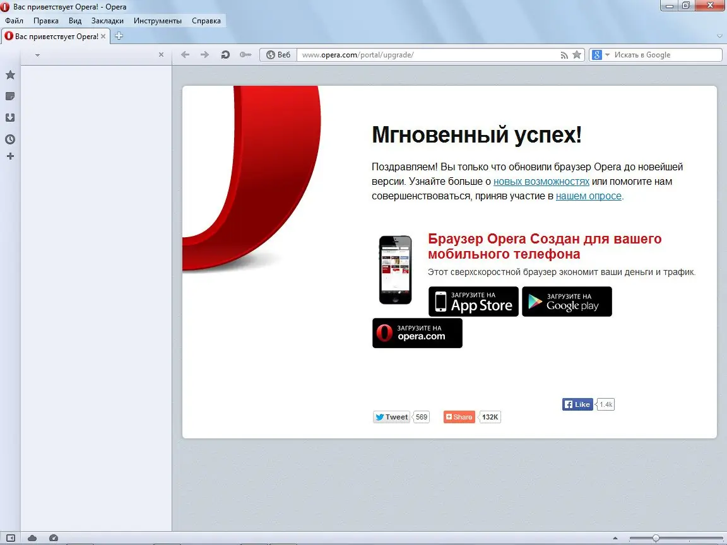Open the App Store download badge
Viewport: 727px width, 545px height.
click(x=473, y=302)
